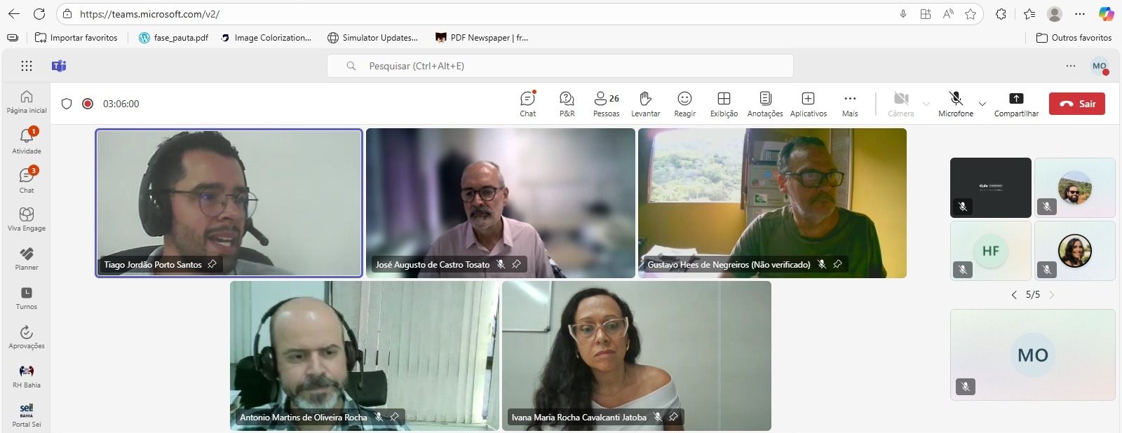
Task: Go to previous participants page
Action: tap(1014, 295)
